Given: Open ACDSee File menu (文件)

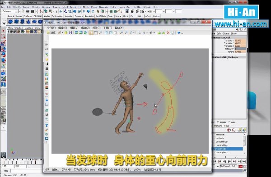Looking at the screenshot, I should click(x=51, y=28).
